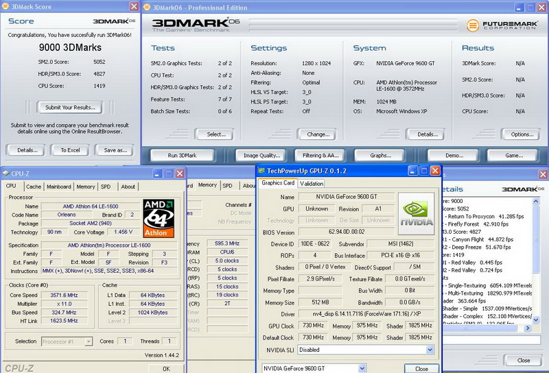Open Results Options button
This screenshot has height=373, width=549.
(522, 134)
